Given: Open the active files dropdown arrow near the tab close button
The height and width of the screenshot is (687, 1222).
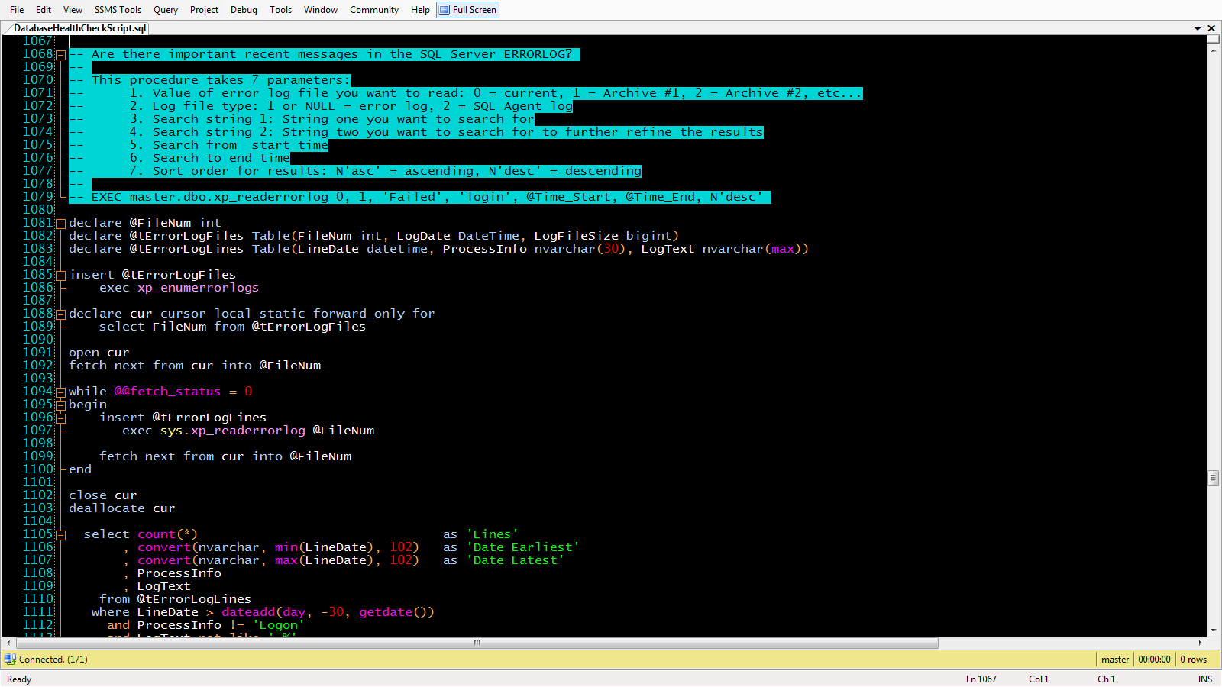Looking at the screenshot, I should 1198,28.
